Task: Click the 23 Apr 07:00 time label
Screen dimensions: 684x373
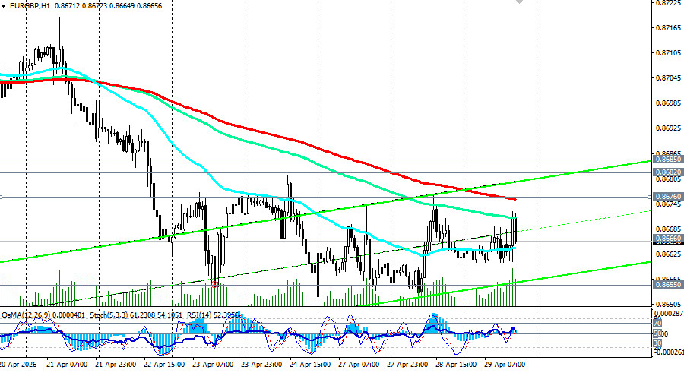Action: tap(213, 365)
